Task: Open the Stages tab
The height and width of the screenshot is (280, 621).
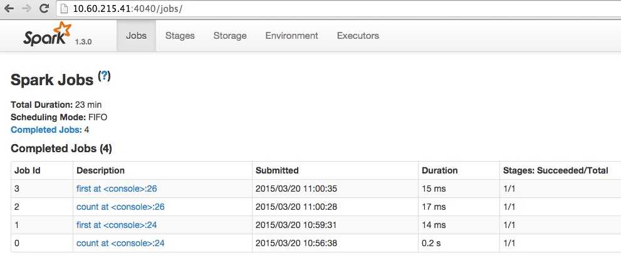Action: (180, 36)
